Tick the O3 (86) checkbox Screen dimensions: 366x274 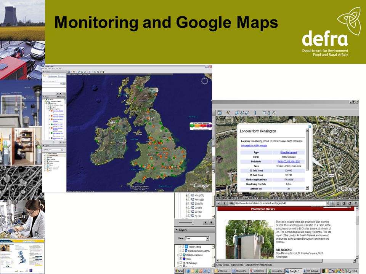(x=189, y=212)
